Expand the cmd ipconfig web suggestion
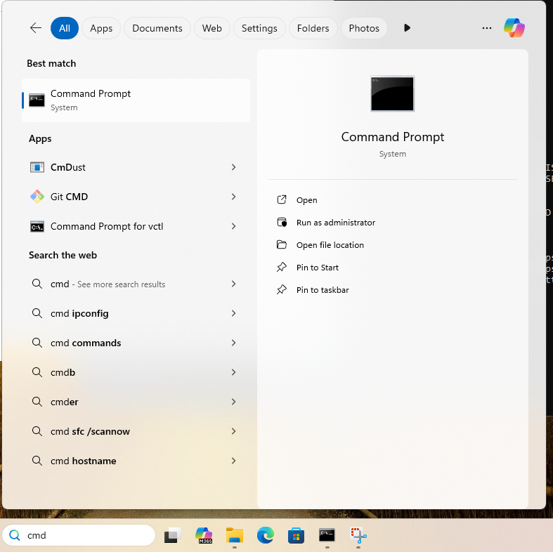 point(233,313)
